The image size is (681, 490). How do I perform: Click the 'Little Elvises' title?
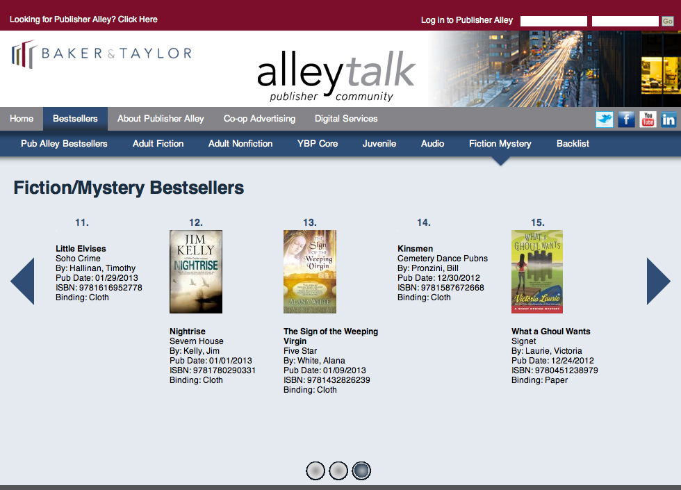click(81, 249)
